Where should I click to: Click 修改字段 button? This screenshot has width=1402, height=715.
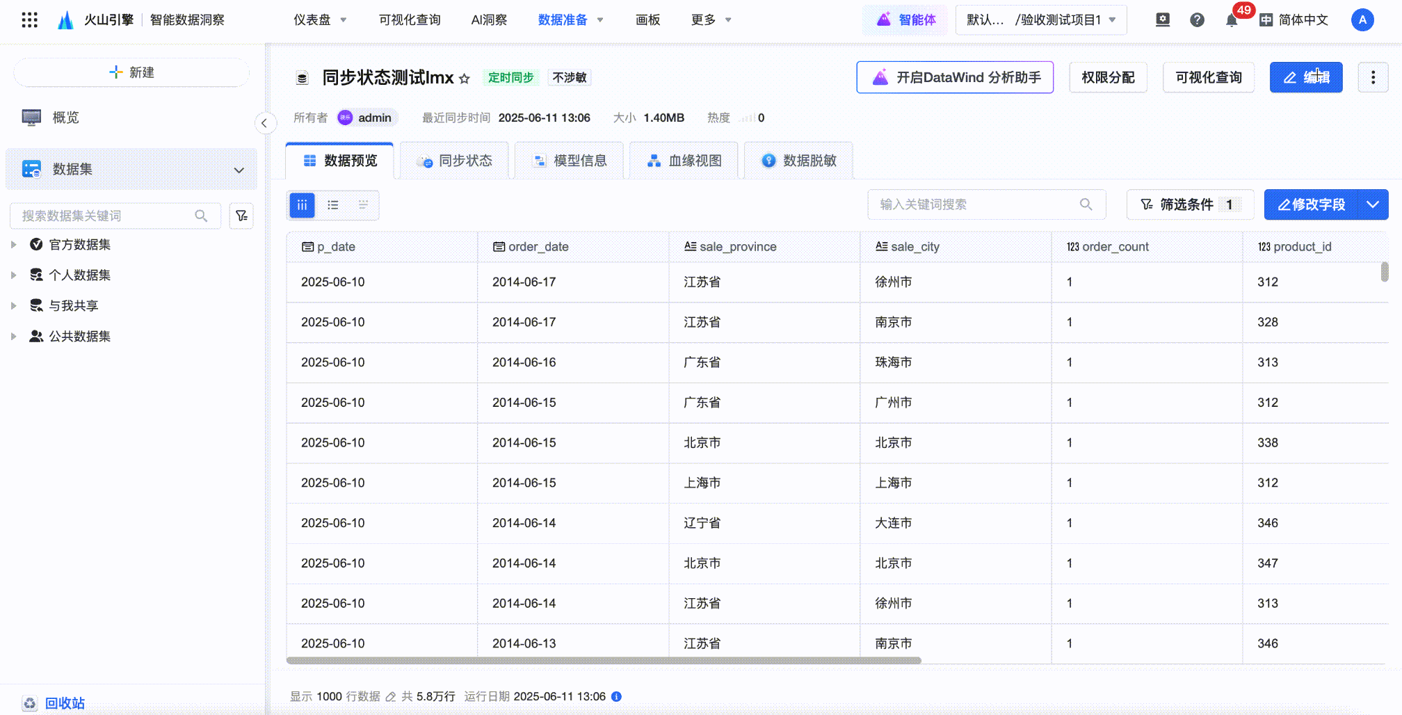(x=1311, y=204)
